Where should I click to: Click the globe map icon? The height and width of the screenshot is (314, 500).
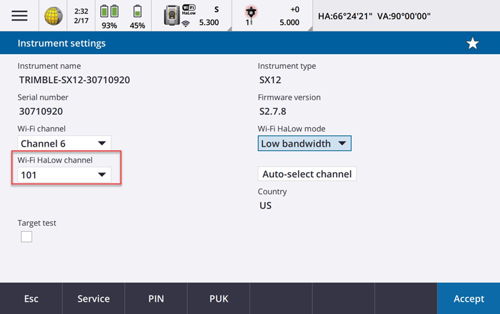pyautogui.click(x=53, y=16)
